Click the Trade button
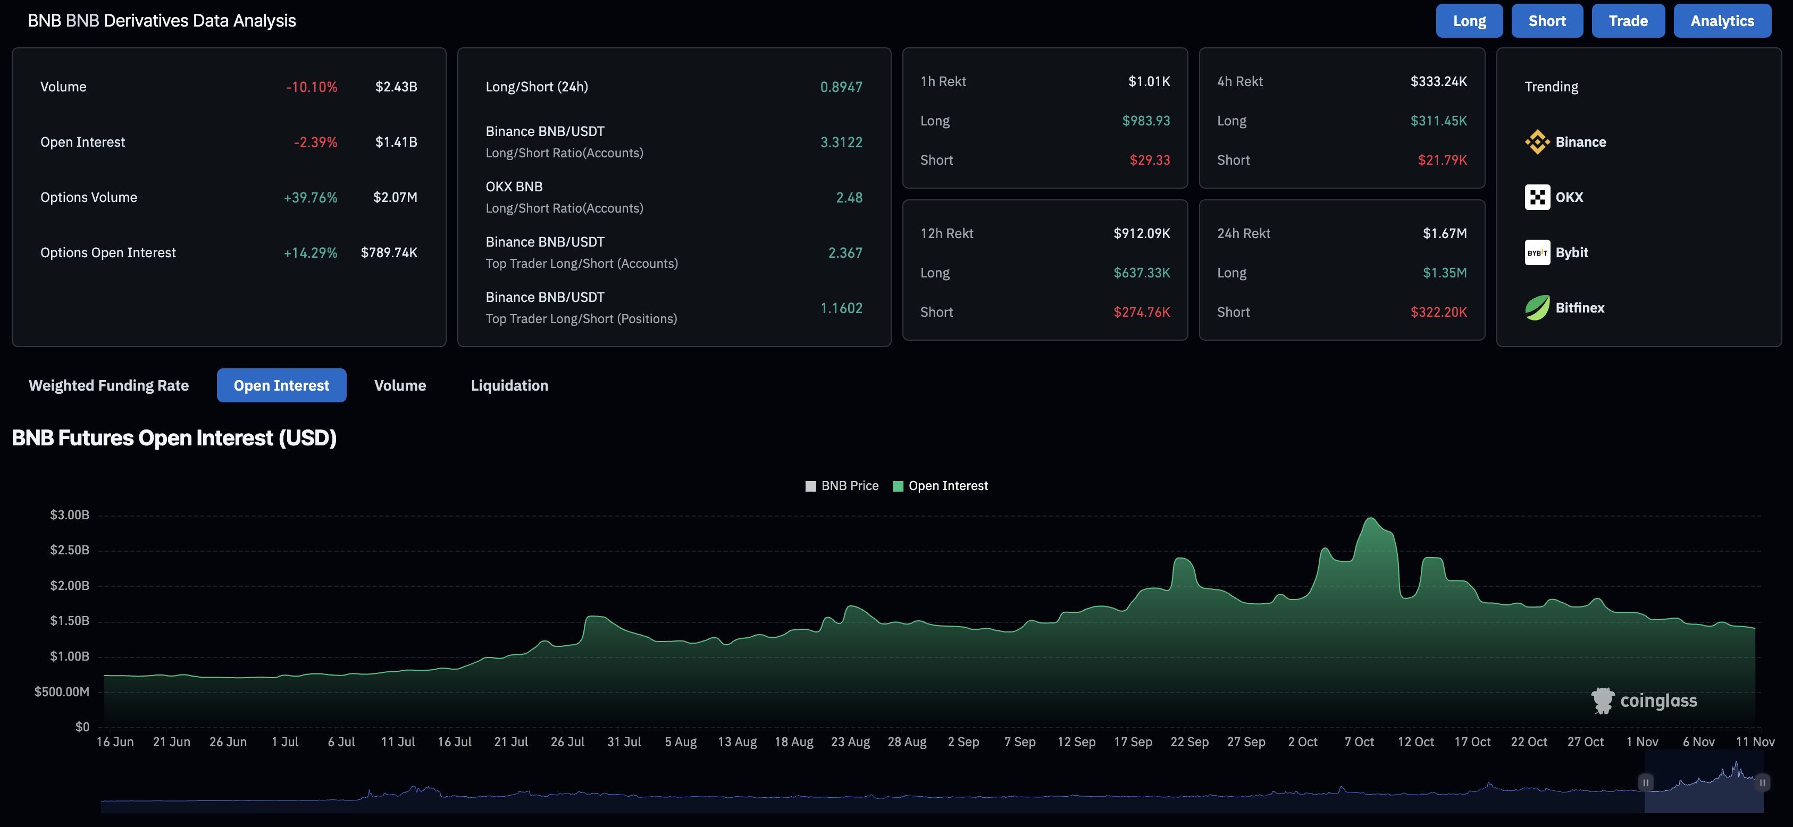The height and width of the screenshot is (827, 1793). click(x=1628, y=20)
